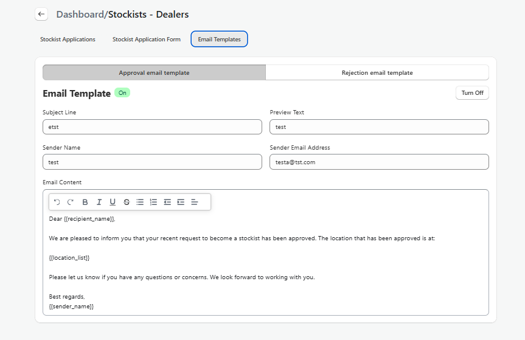Apply underline formatting
This screenshot has height=340, width=525.
[113, 202]
